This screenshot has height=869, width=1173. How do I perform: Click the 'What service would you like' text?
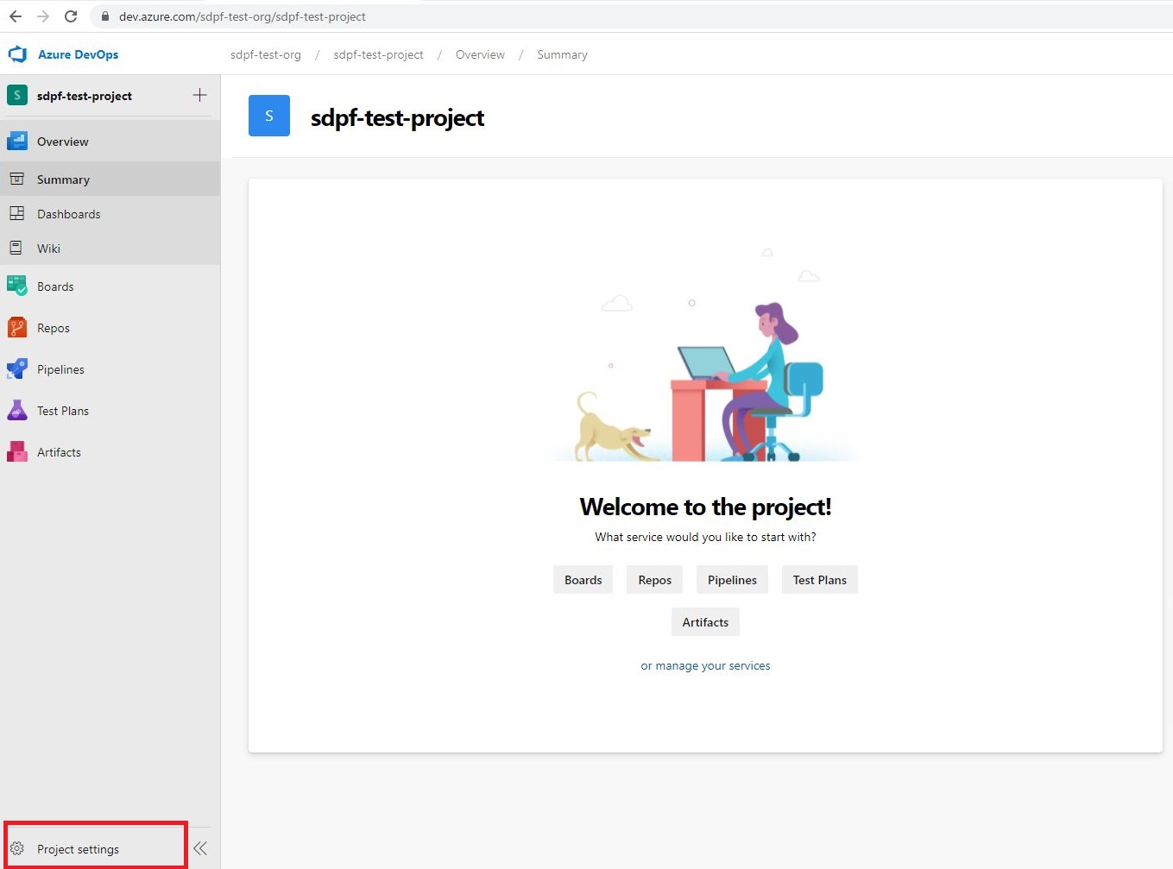[705, 537]
